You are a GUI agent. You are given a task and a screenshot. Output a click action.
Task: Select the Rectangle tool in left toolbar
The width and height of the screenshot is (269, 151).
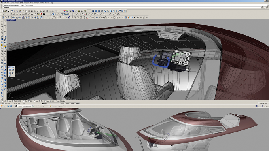[5, 31]
